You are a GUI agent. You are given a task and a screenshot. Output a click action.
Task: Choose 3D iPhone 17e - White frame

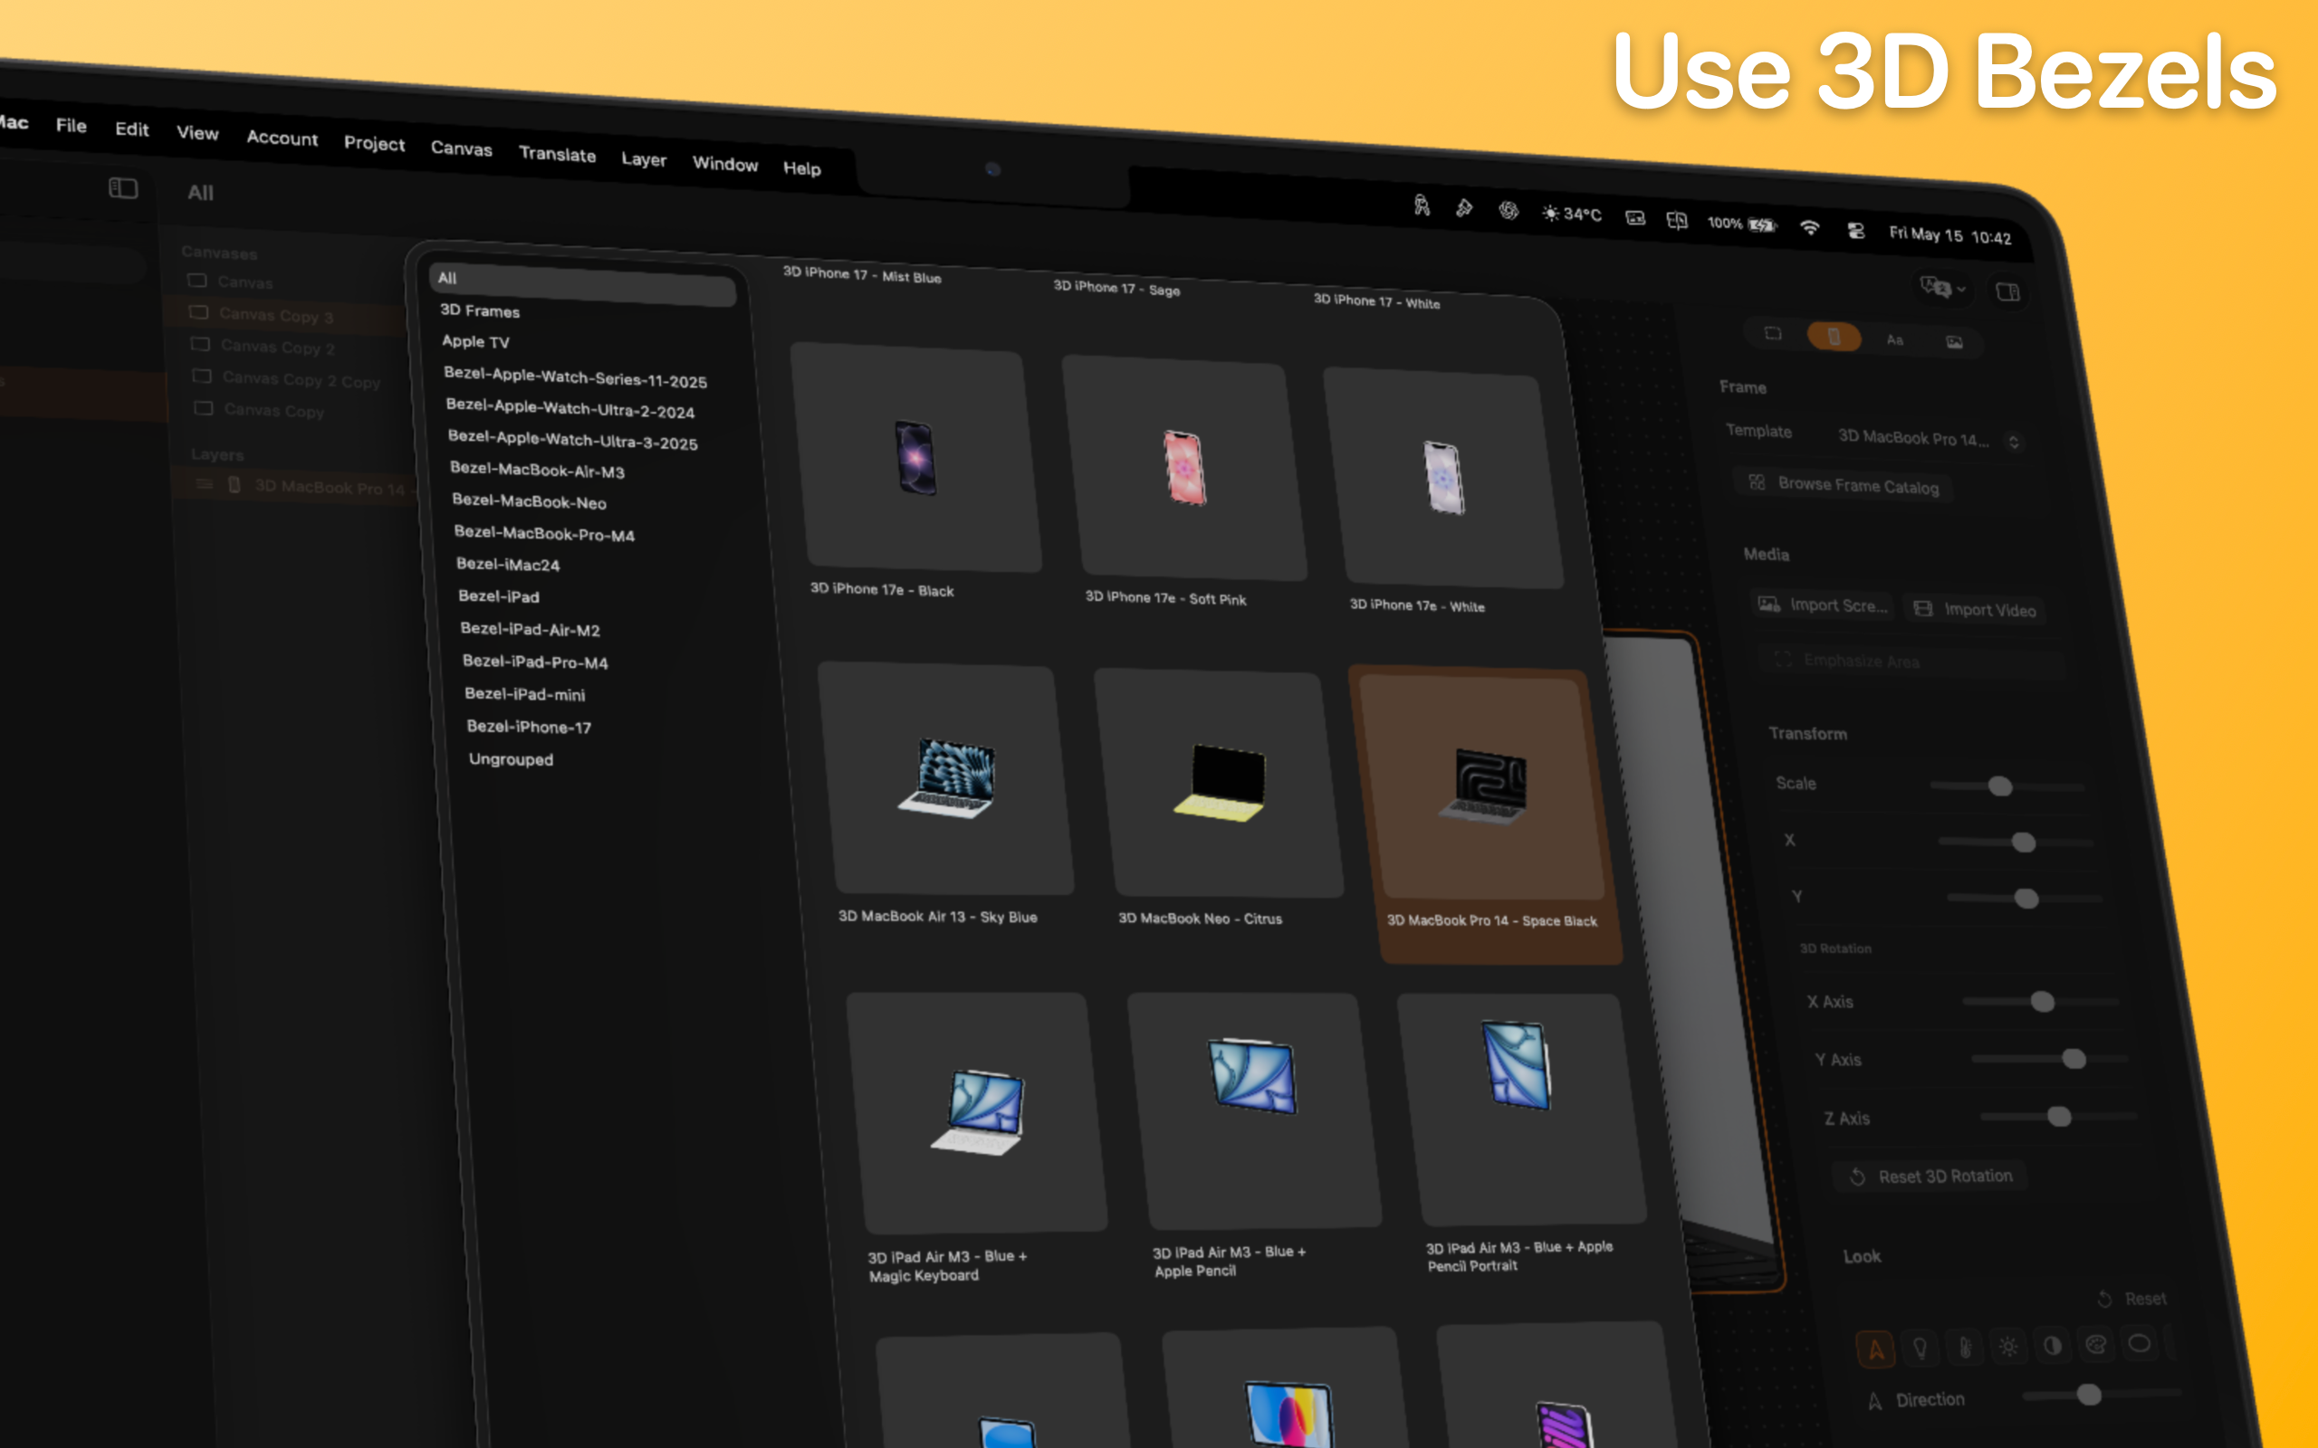pyautogui.click(x=1443, y=478)
